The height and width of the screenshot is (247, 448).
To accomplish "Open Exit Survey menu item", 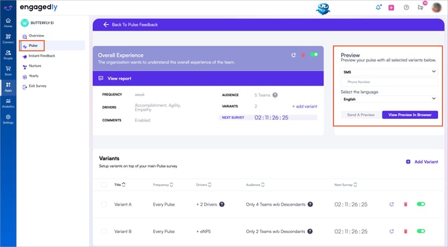I will (37, 86).
